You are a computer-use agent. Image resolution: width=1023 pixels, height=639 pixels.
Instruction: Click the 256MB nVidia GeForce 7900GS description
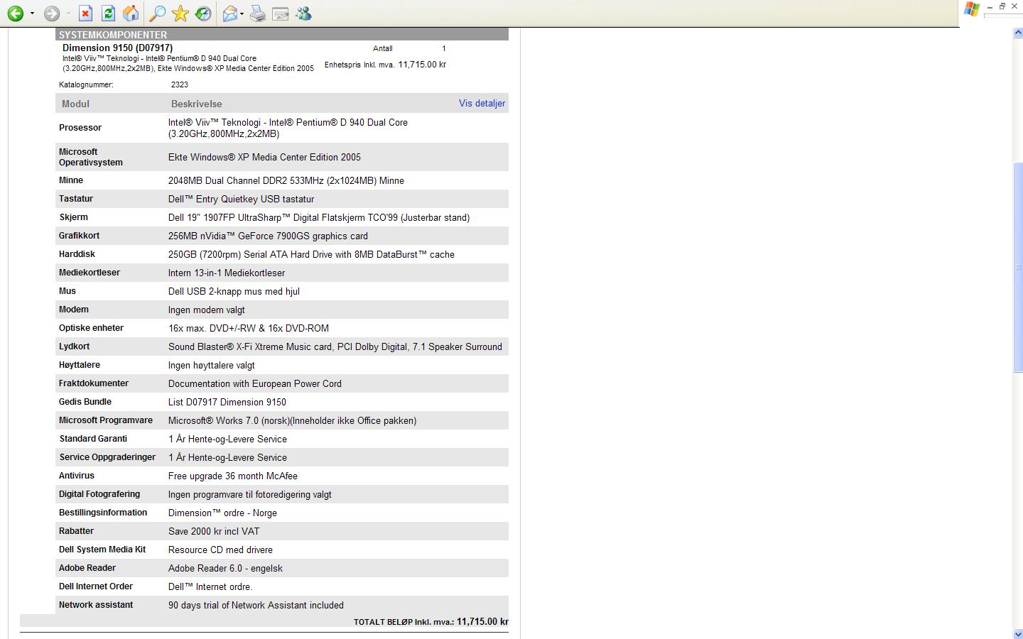click(x=268, y=236)
